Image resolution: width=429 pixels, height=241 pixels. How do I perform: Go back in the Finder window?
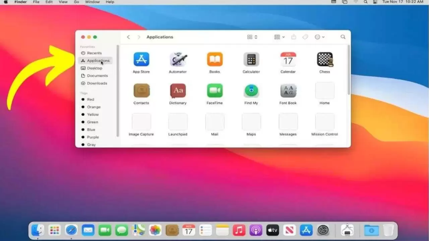click(128, 37)
